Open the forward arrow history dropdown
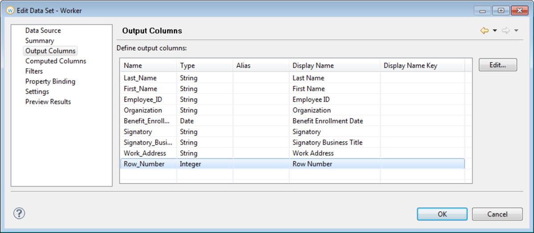This screenshot has width=534, height=233. [x=516, y=31]
